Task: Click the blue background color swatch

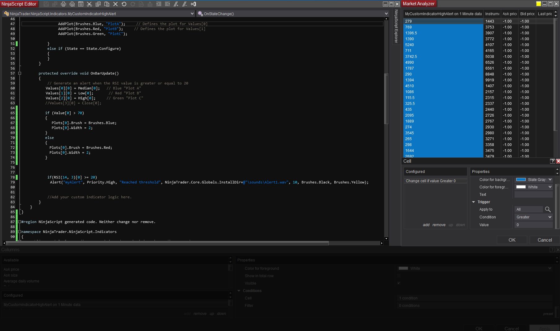Action: click(521, 180)
